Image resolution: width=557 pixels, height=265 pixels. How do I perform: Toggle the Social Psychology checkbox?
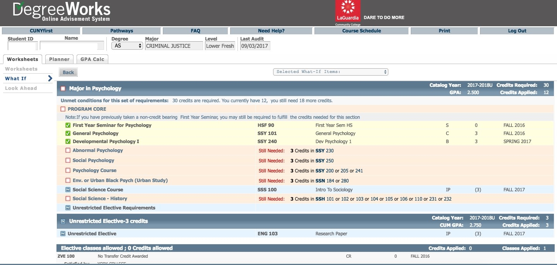[68, 160]
